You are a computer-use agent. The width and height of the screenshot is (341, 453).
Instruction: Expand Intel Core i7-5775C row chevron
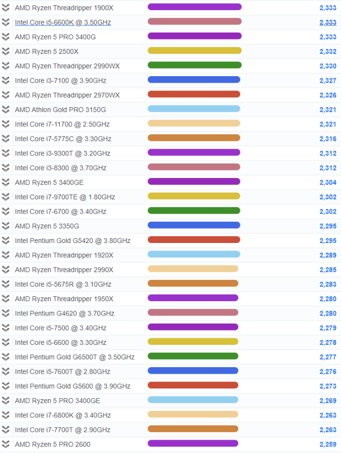coord(5,139)
